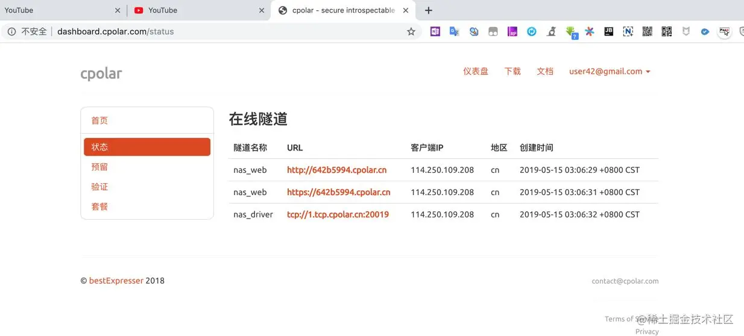The image size is (744, 336).
Task: Open the Notion web clipper extension
Action: 628,31
